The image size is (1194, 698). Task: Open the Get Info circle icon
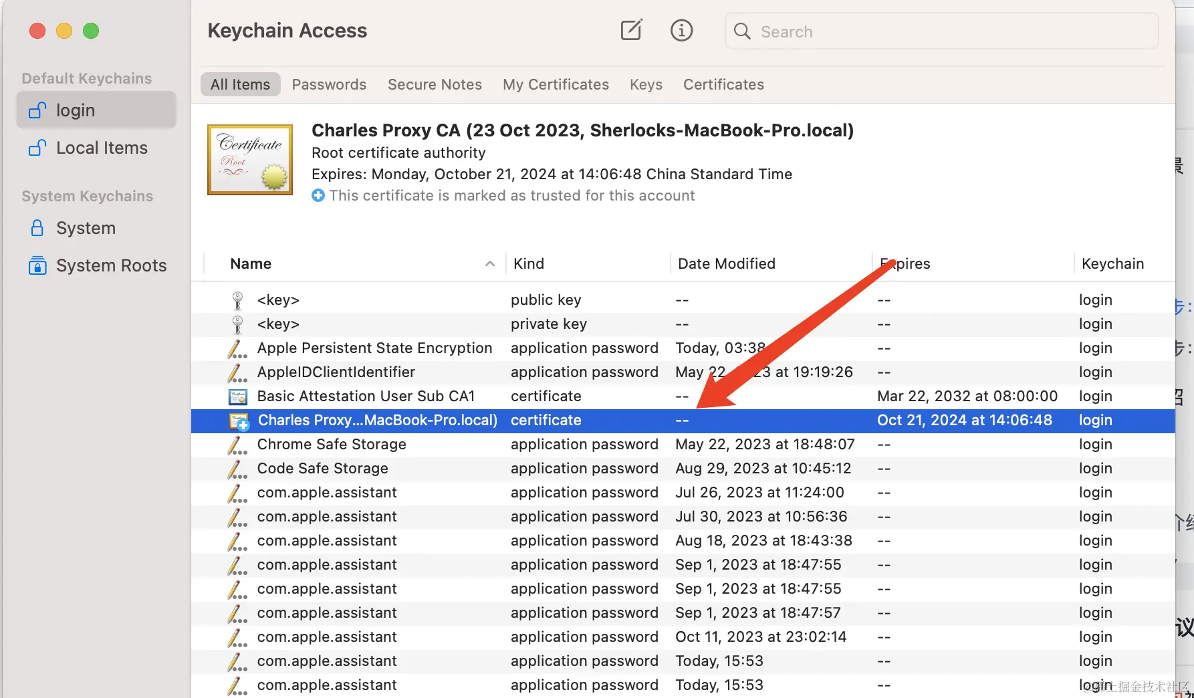pos(681,30)
